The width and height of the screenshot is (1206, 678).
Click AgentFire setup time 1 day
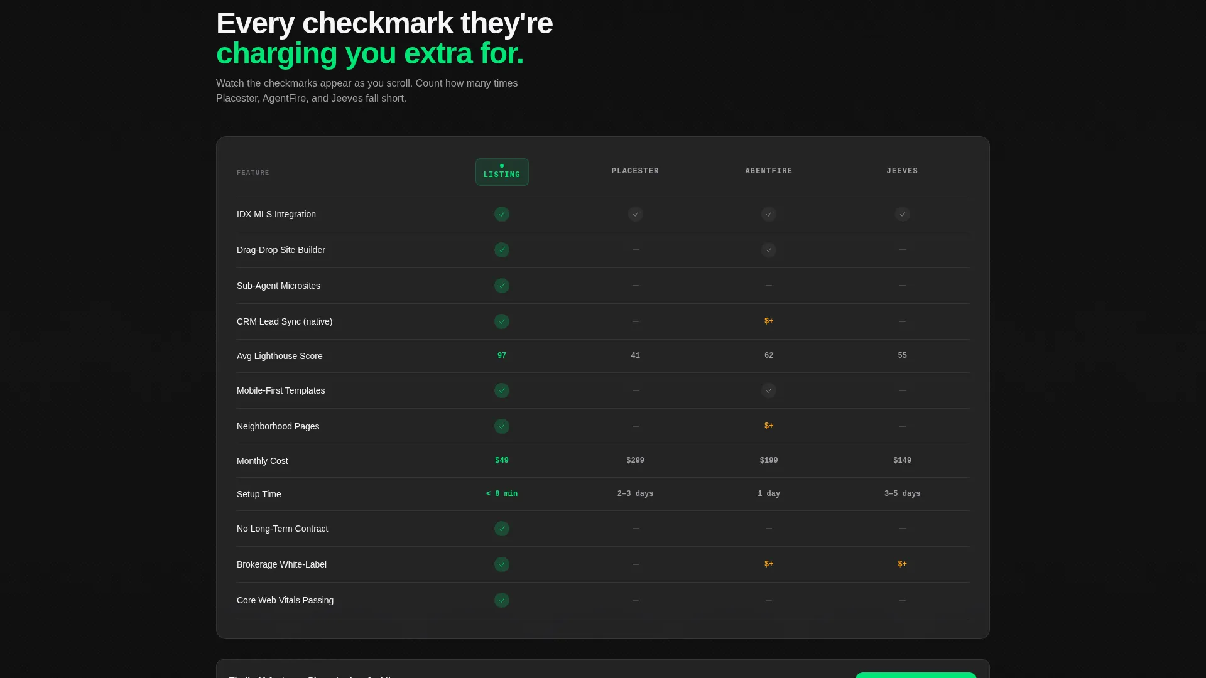[x=769, y=493]
